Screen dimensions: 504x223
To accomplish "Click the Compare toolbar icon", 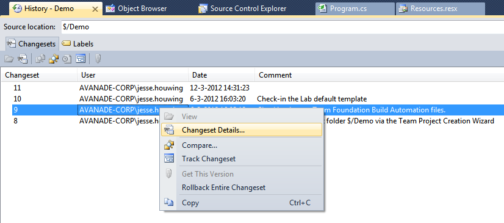I will click(54, 59).
